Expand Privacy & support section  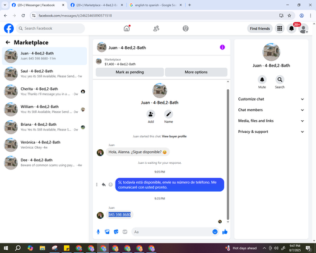(x=271, y=132)
